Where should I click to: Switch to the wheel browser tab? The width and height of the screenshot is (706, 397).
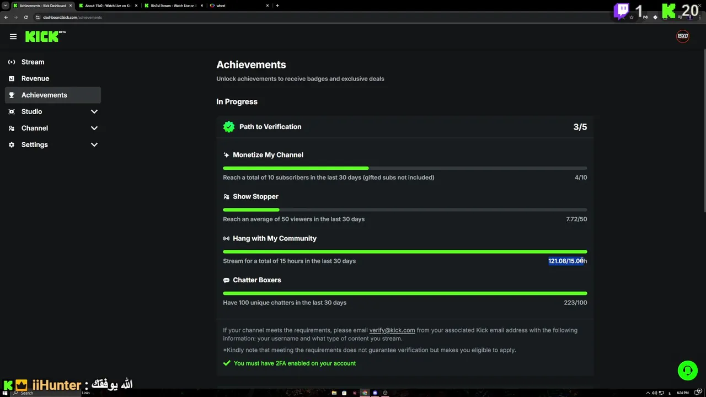click(x=238, y=6)
